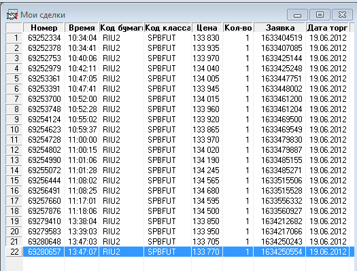Minimize the Мои сделки window
This screenshot has height=271, width=357.
click(297, 15)
